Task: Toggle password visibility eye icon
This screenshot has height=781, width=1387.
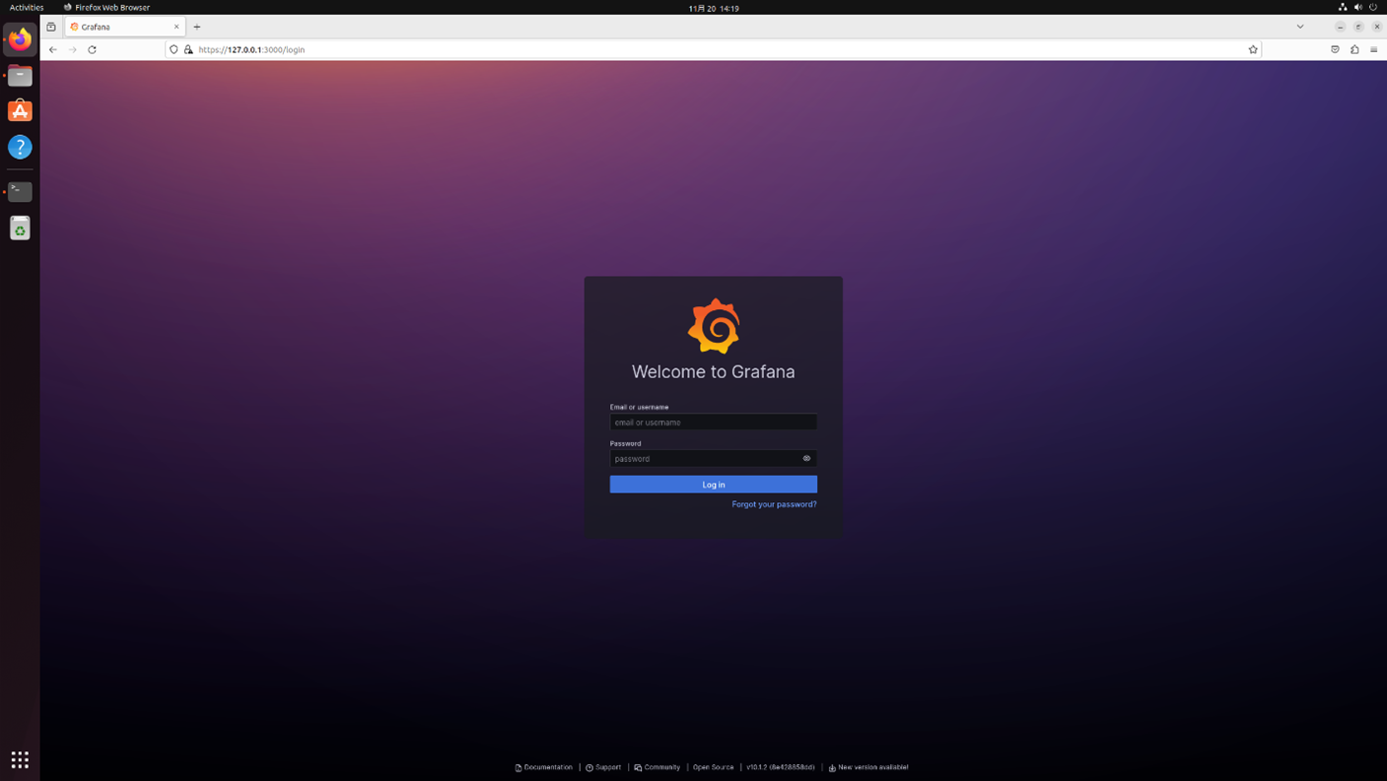Action: tap(806, 458)
